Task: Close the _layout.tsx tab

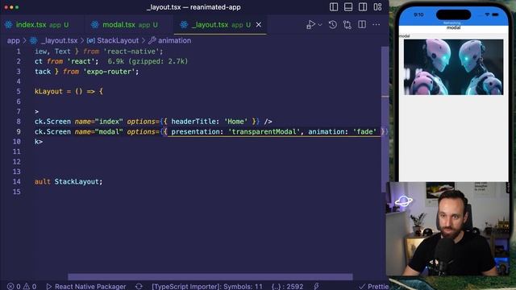Action: (x=259, y=25)
